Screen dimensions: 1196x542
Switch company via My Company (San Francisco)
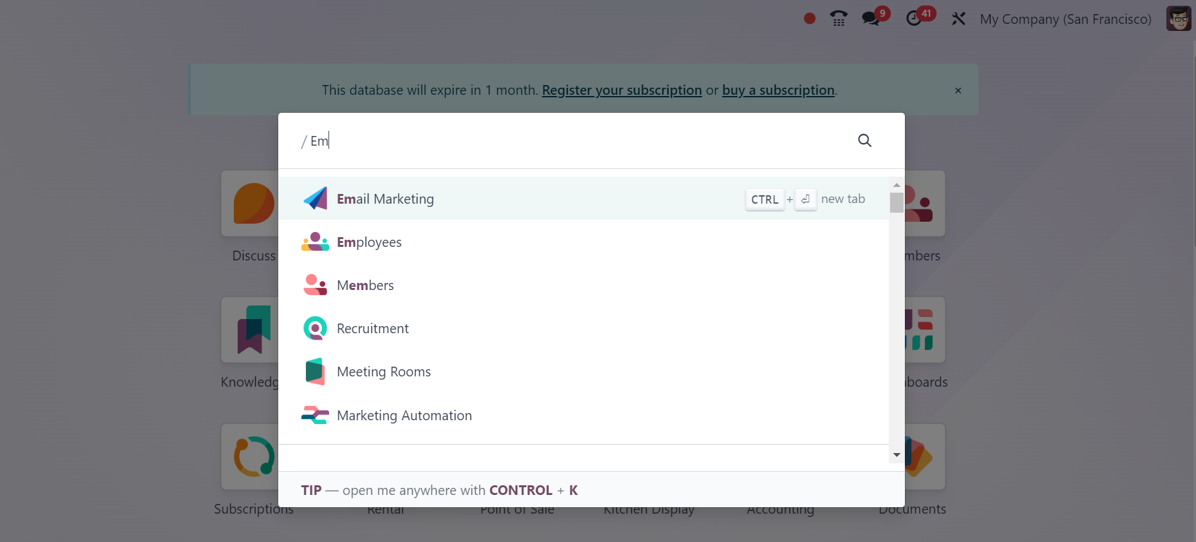1065,19
